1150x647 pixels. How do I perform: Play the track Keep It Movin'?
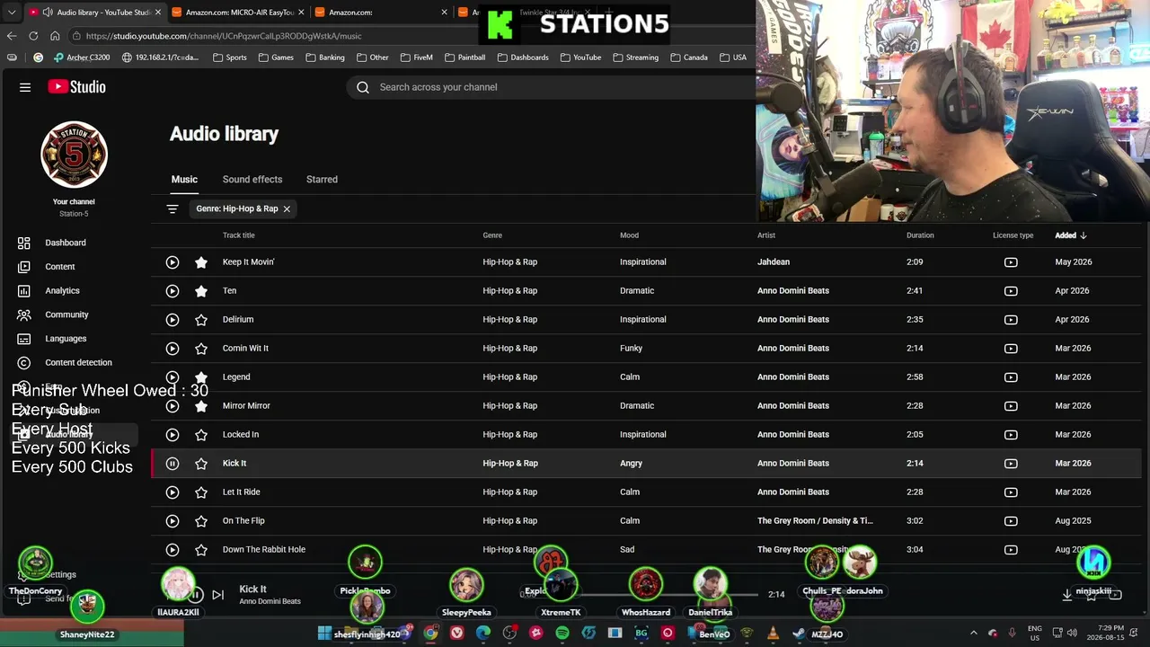point(172,262)
